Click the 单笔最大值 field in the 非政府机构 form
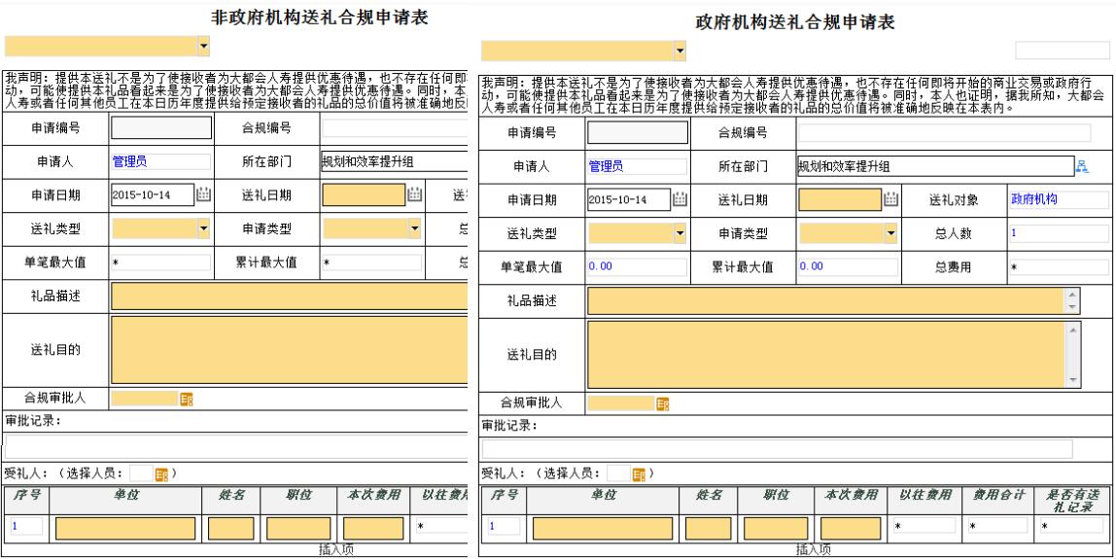This screenshot has width=1116, height=559. pyautogui.click(x=161, y=262)
